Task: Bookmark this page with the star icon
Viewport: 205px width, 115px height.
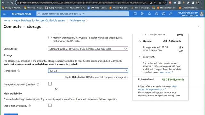Action: pyautogui.click(x=164, y=3)
